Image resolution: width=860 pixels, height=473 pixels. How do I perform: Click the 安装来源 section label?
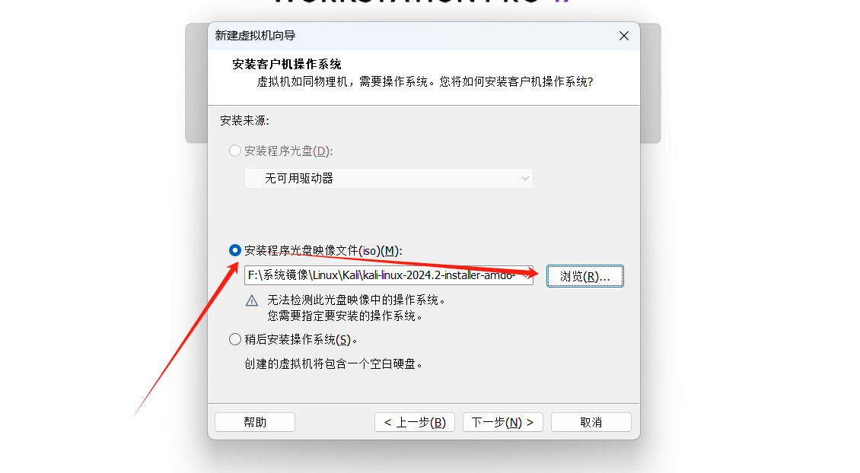[x=244, y=121]
